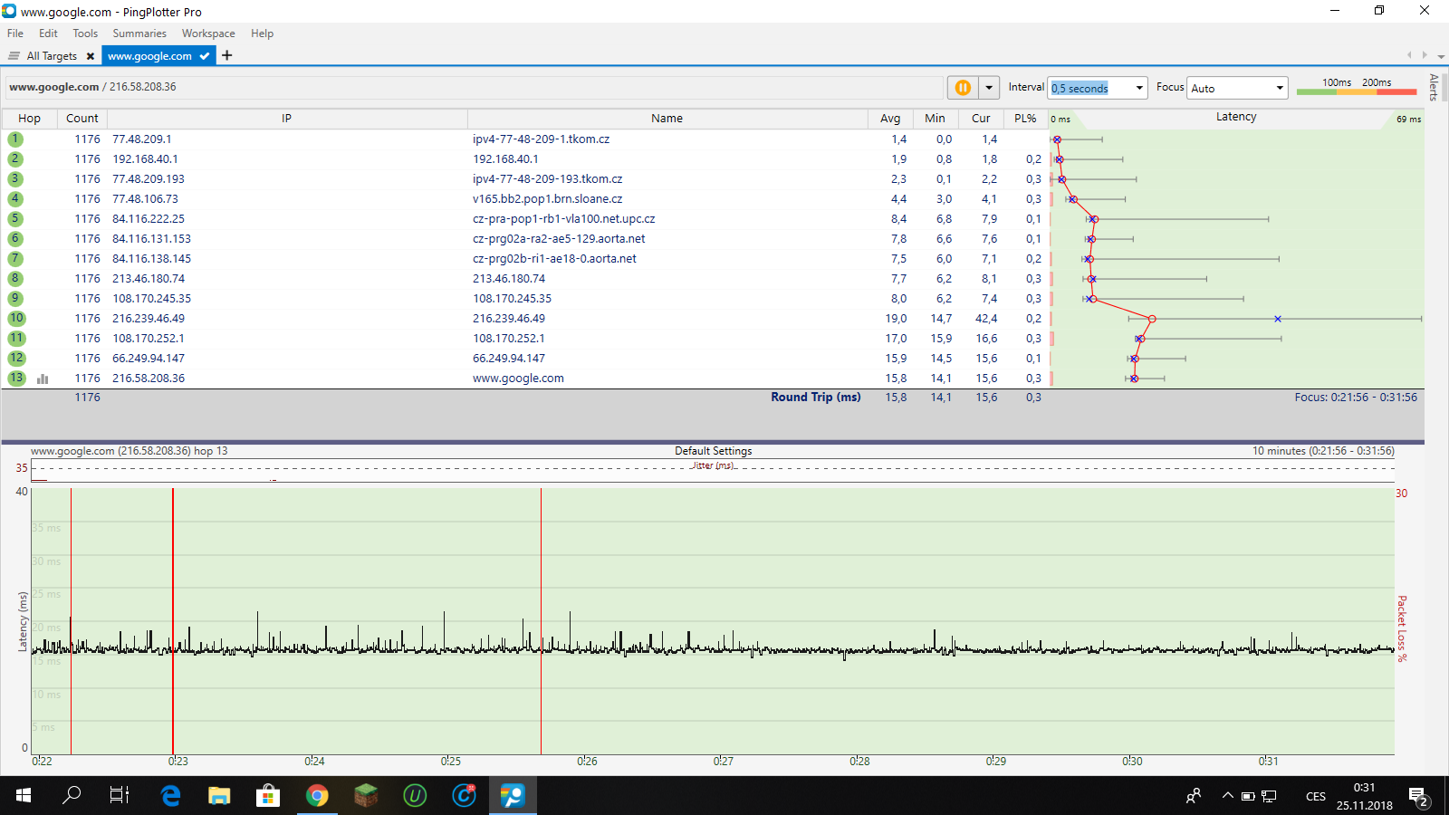This screenshot has width=1449, height=815.
Task: Sort by the PL% column header
Action: pos(1025,119)
